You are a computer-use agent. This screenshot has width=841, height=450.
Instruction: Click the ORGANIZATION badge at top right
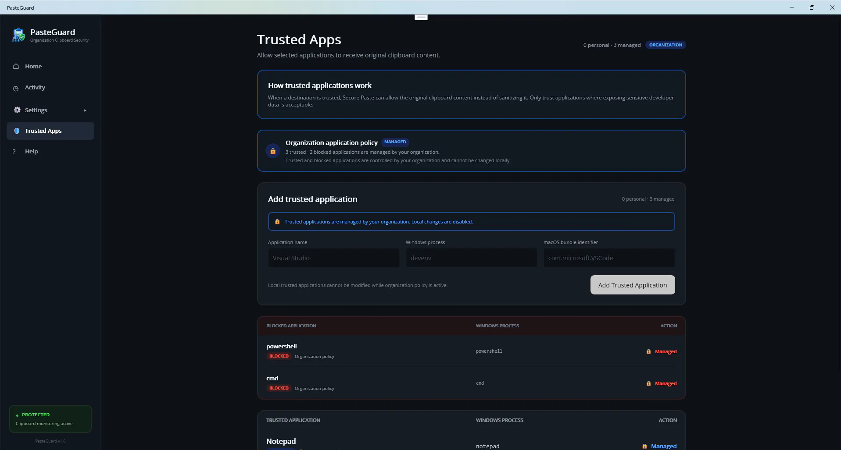tap(666, 45)
